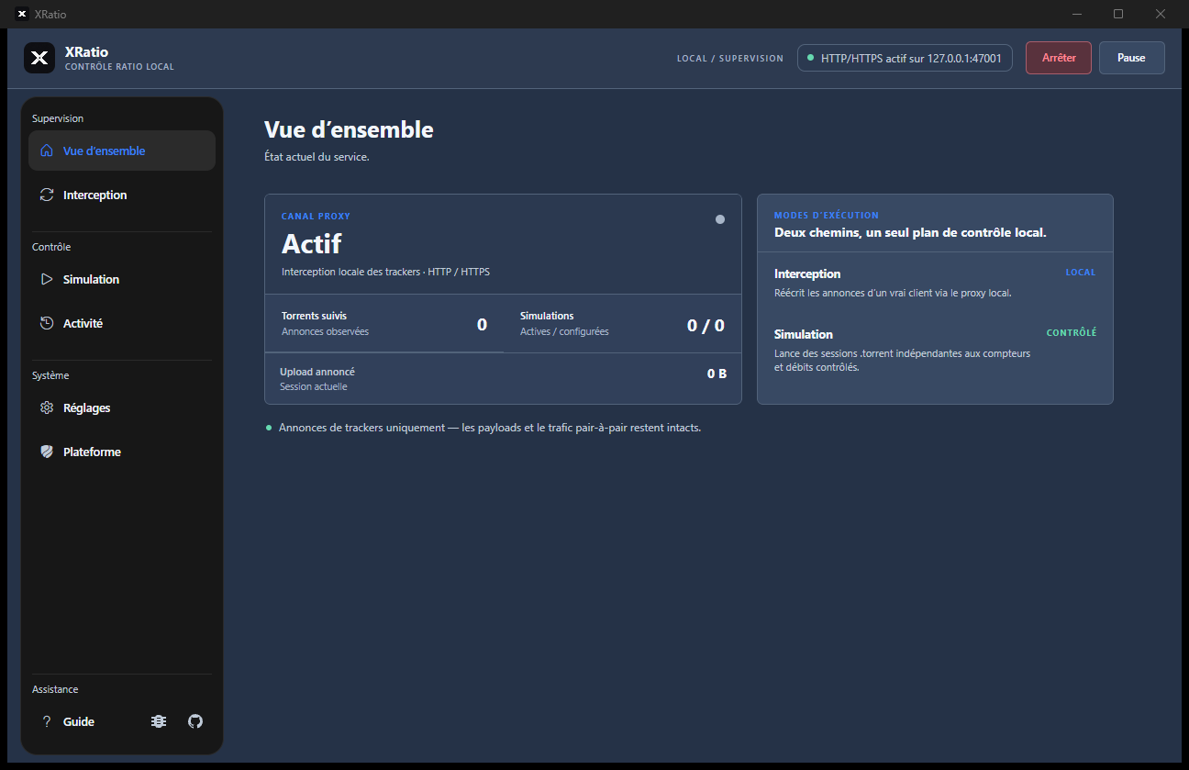The height and width of the screenshot is (770, 1189).
Task: Click the play triangle icon beside Simulation
Action: coord(47,279)
